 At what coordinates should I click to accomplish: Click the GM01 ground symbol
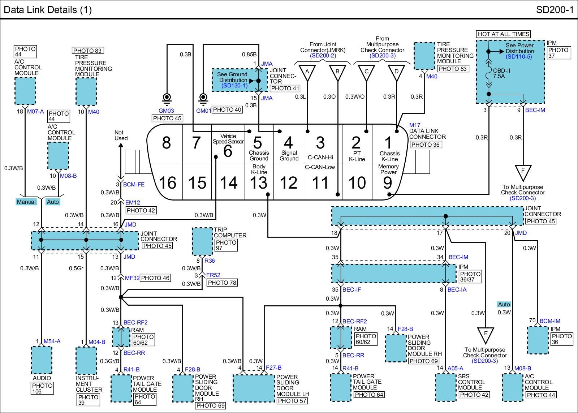[x=203, y=98]
